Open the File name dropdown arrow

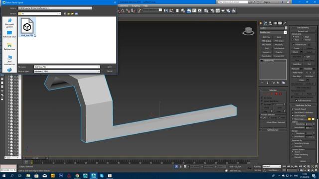(x=99, y=67)
